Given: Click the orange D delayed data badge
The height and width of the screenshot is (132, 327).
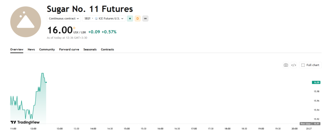Looking at the screenshot, I should 138,19.
